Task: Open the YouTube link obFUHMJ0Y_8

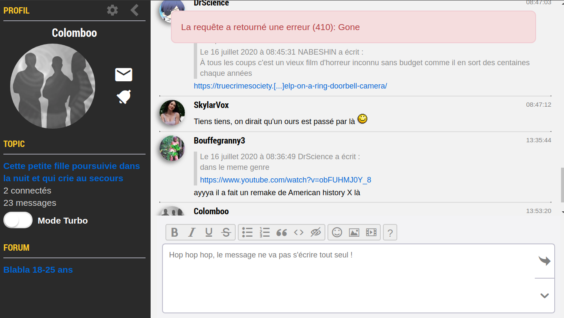Action: [x=286, y=180]
